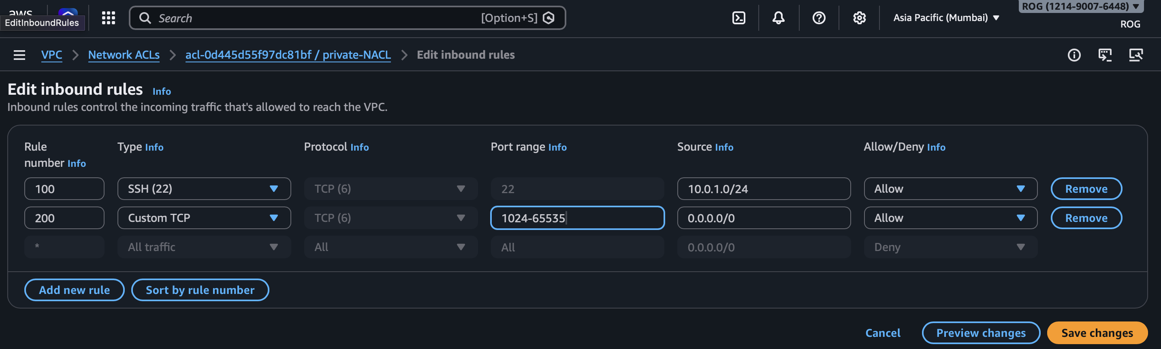This screenshot has width=1161, height=349.
Task: Focus the AWS search box
Action: [316, 18]
